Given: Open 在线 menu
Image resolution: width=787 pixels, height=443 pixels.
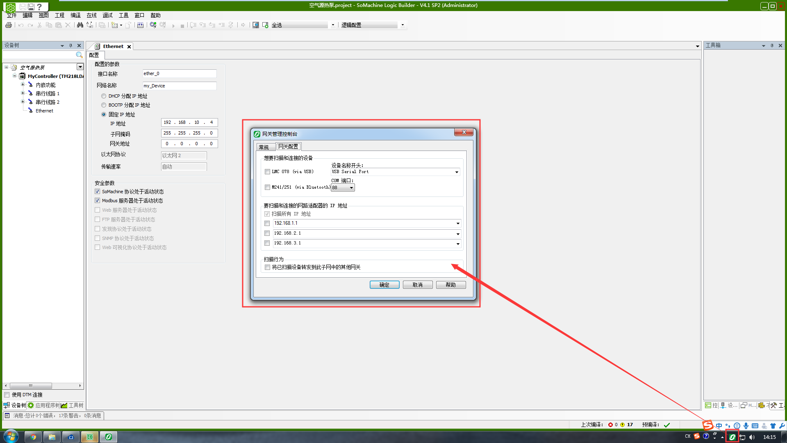Looking at the screenshot, I should point(92,15).
